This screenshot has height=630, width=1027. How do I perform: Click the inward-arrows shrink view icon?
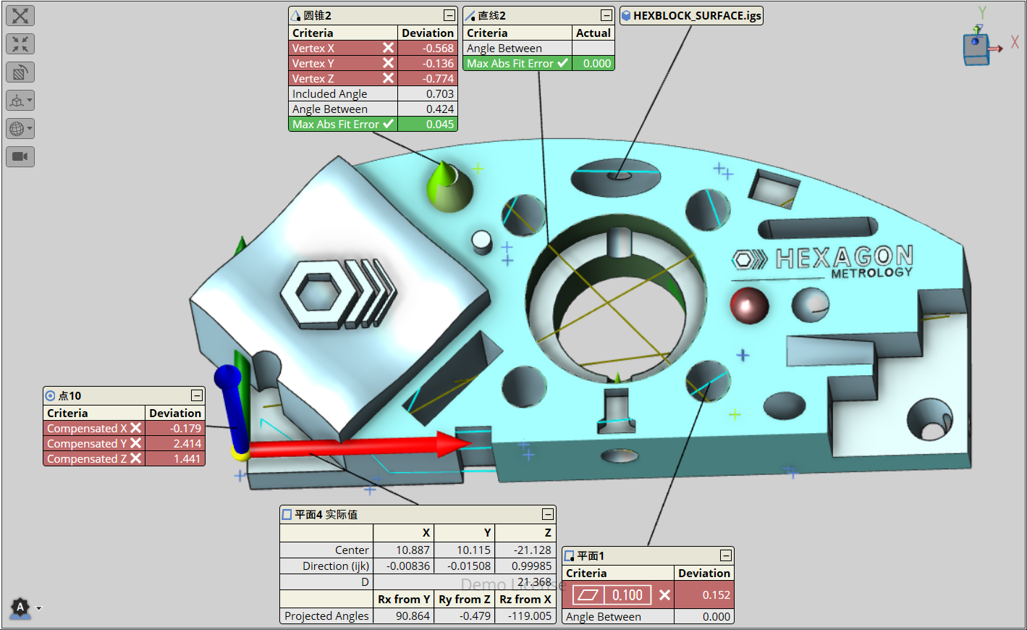(20, 44)
